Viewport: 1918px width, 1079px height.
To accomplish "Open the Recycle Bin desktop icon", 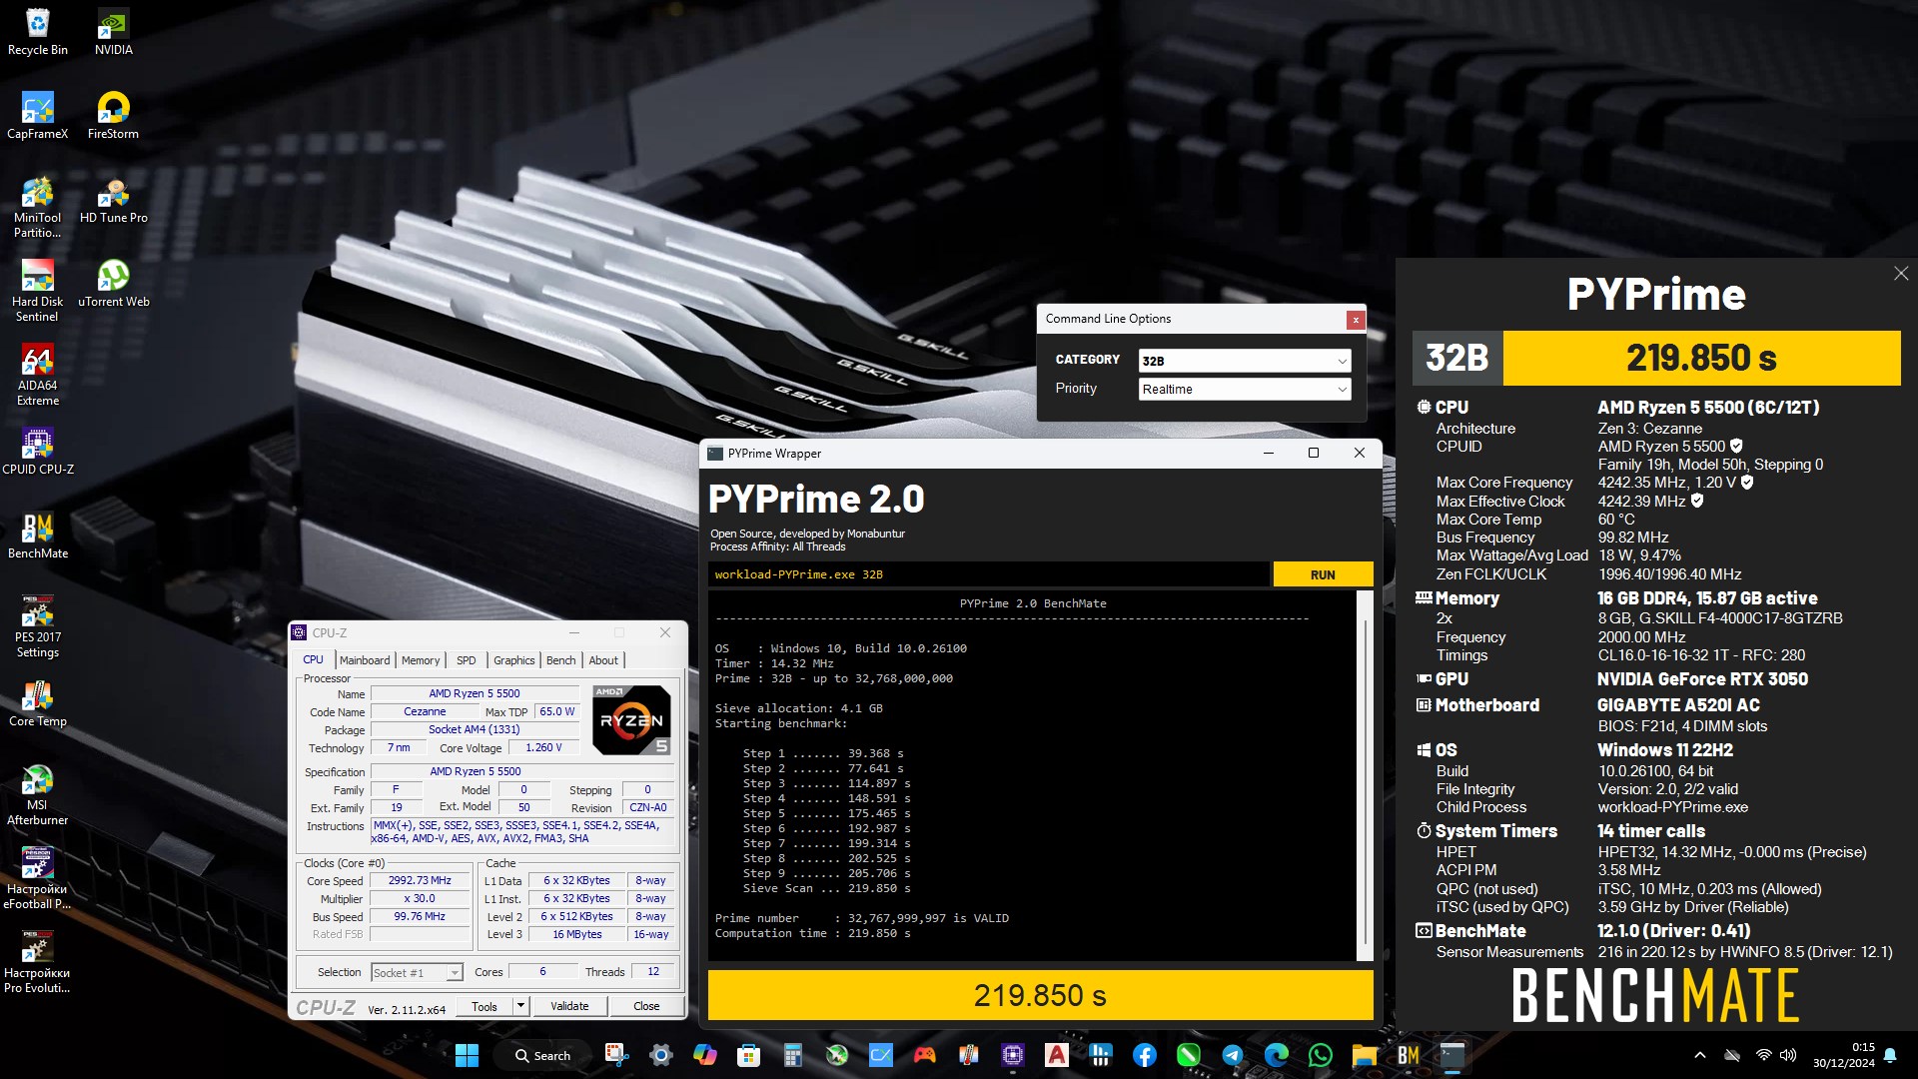I will [38, 32].
